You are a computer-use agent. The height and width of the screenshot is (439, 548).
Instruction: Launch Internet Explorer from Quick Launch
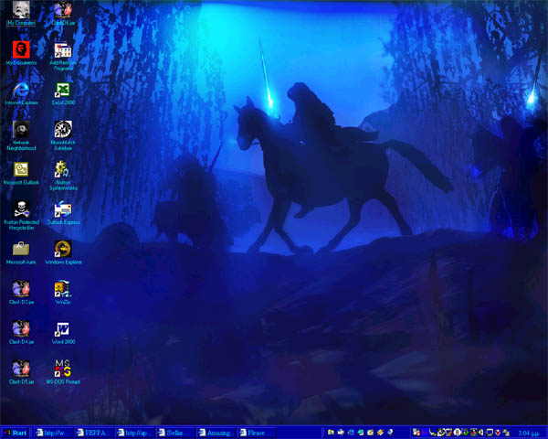(351, 433)
